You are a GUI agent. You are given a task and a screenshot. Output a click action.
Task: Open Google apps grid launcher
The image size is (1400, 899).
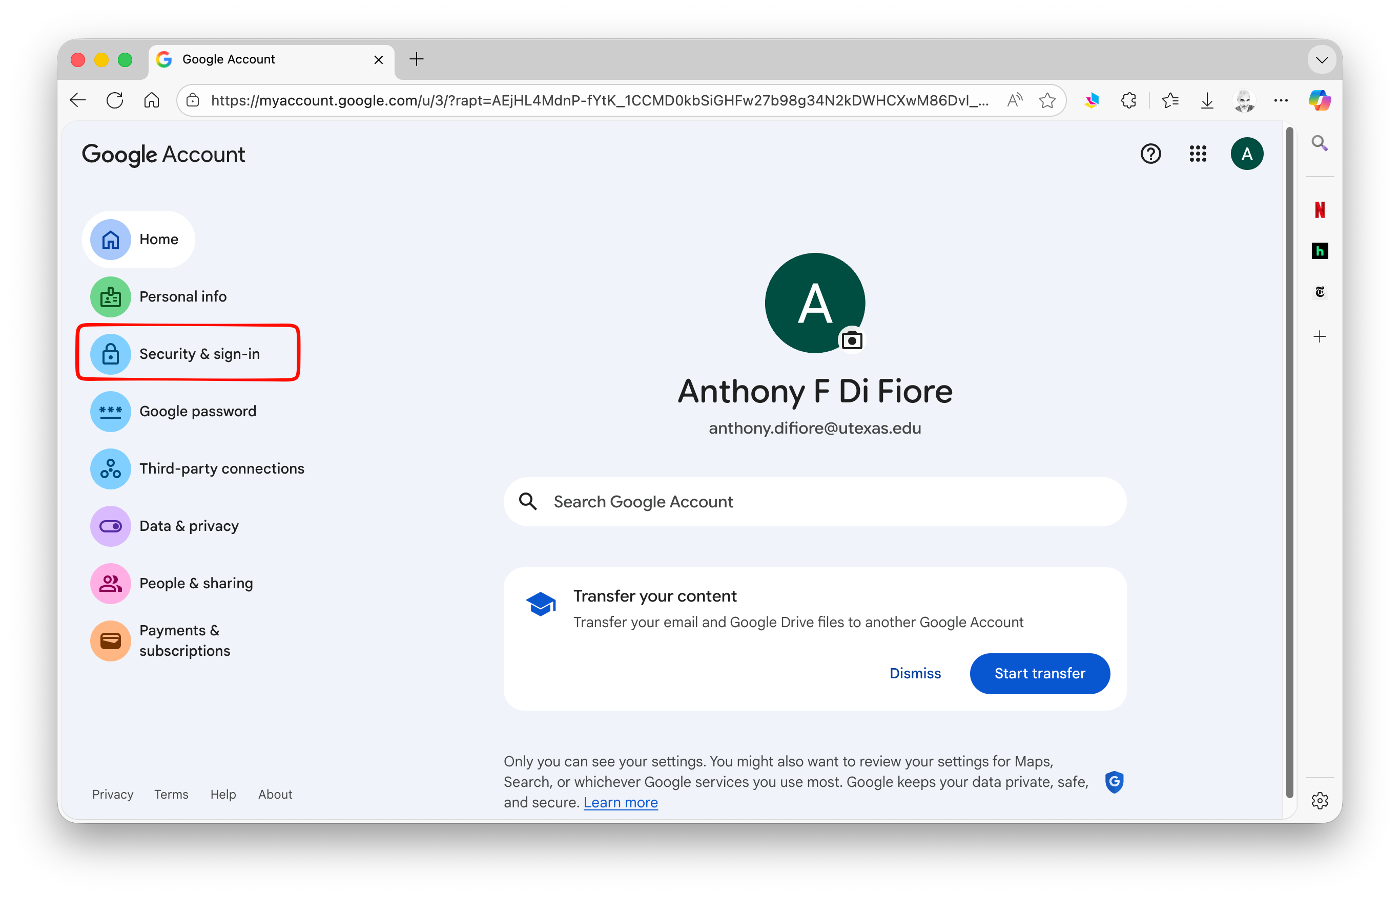tap(1197, 154)
